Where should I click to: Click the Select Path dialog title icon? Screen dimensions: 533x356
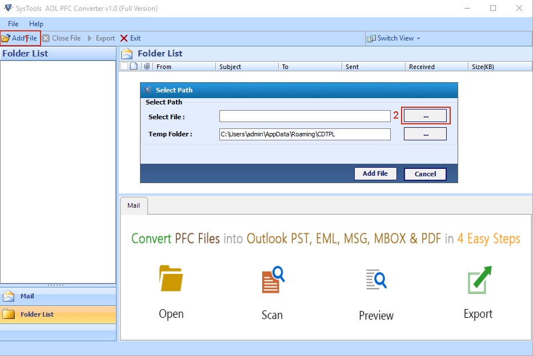pos(147,90)
